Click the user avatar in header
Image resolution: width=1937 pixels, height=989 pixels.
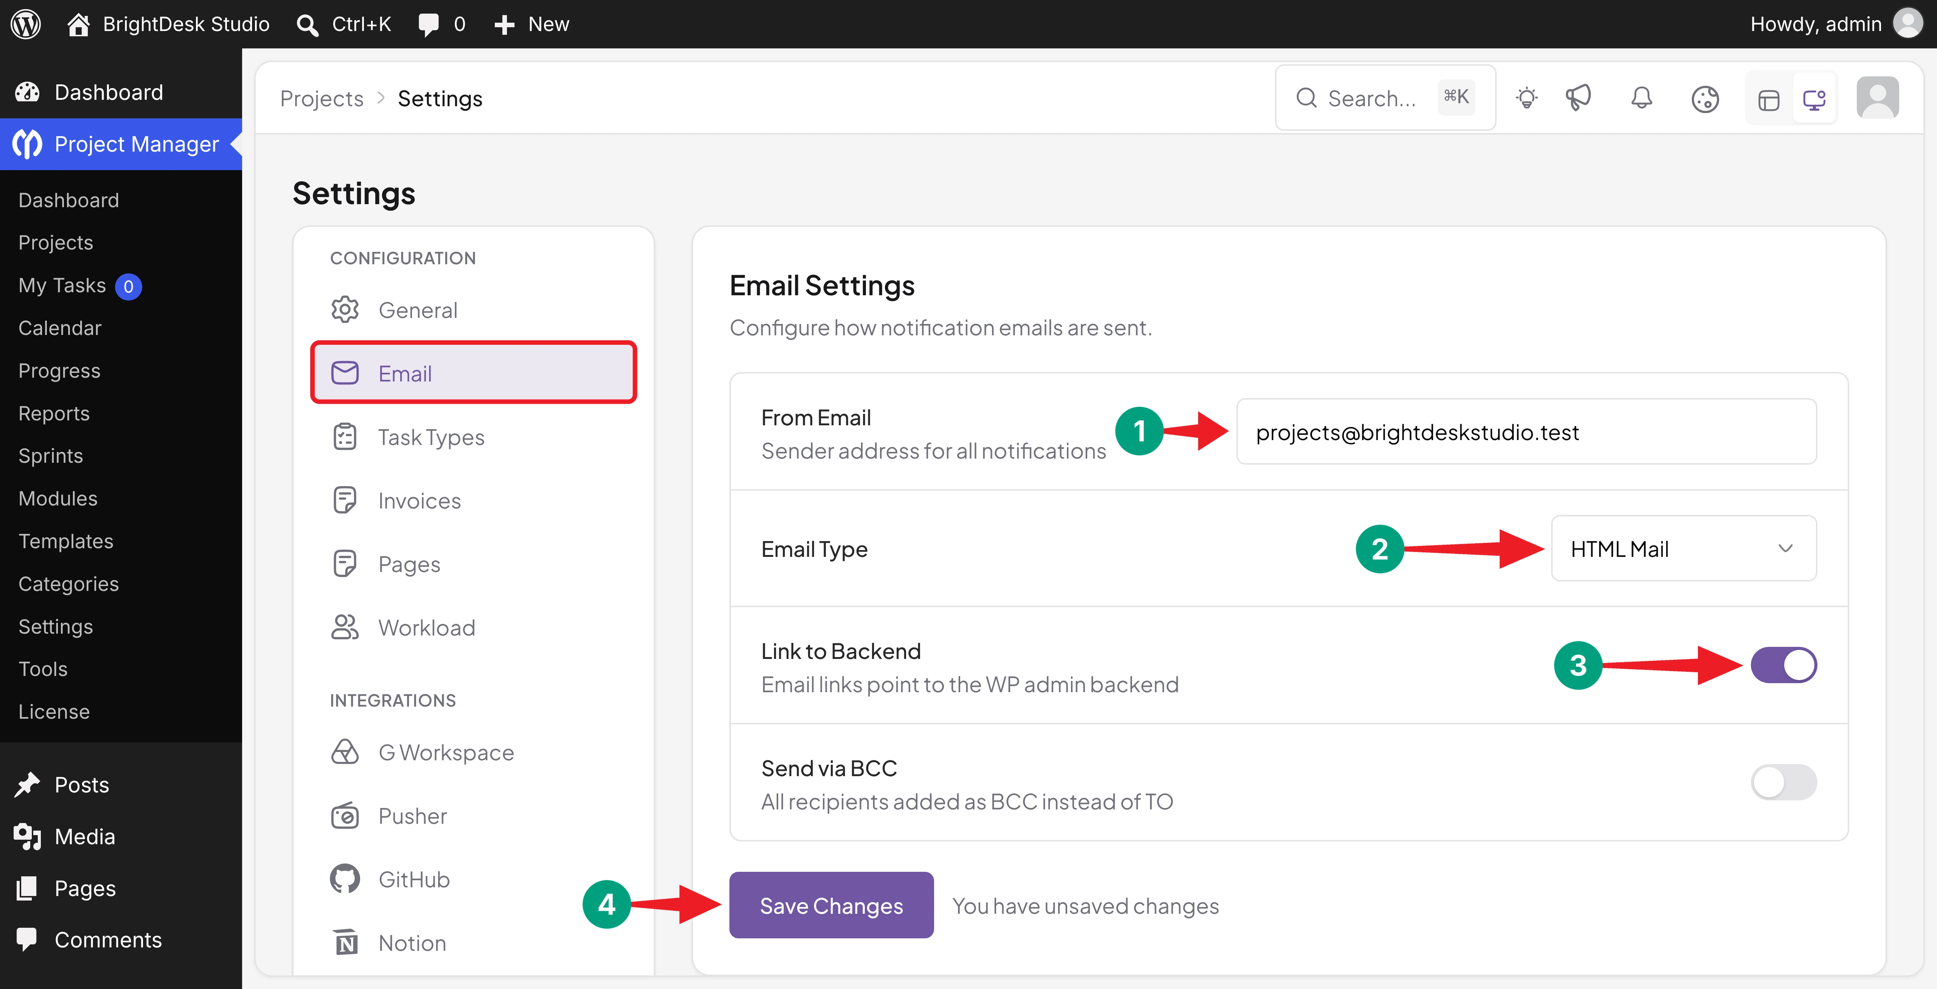1878,98
